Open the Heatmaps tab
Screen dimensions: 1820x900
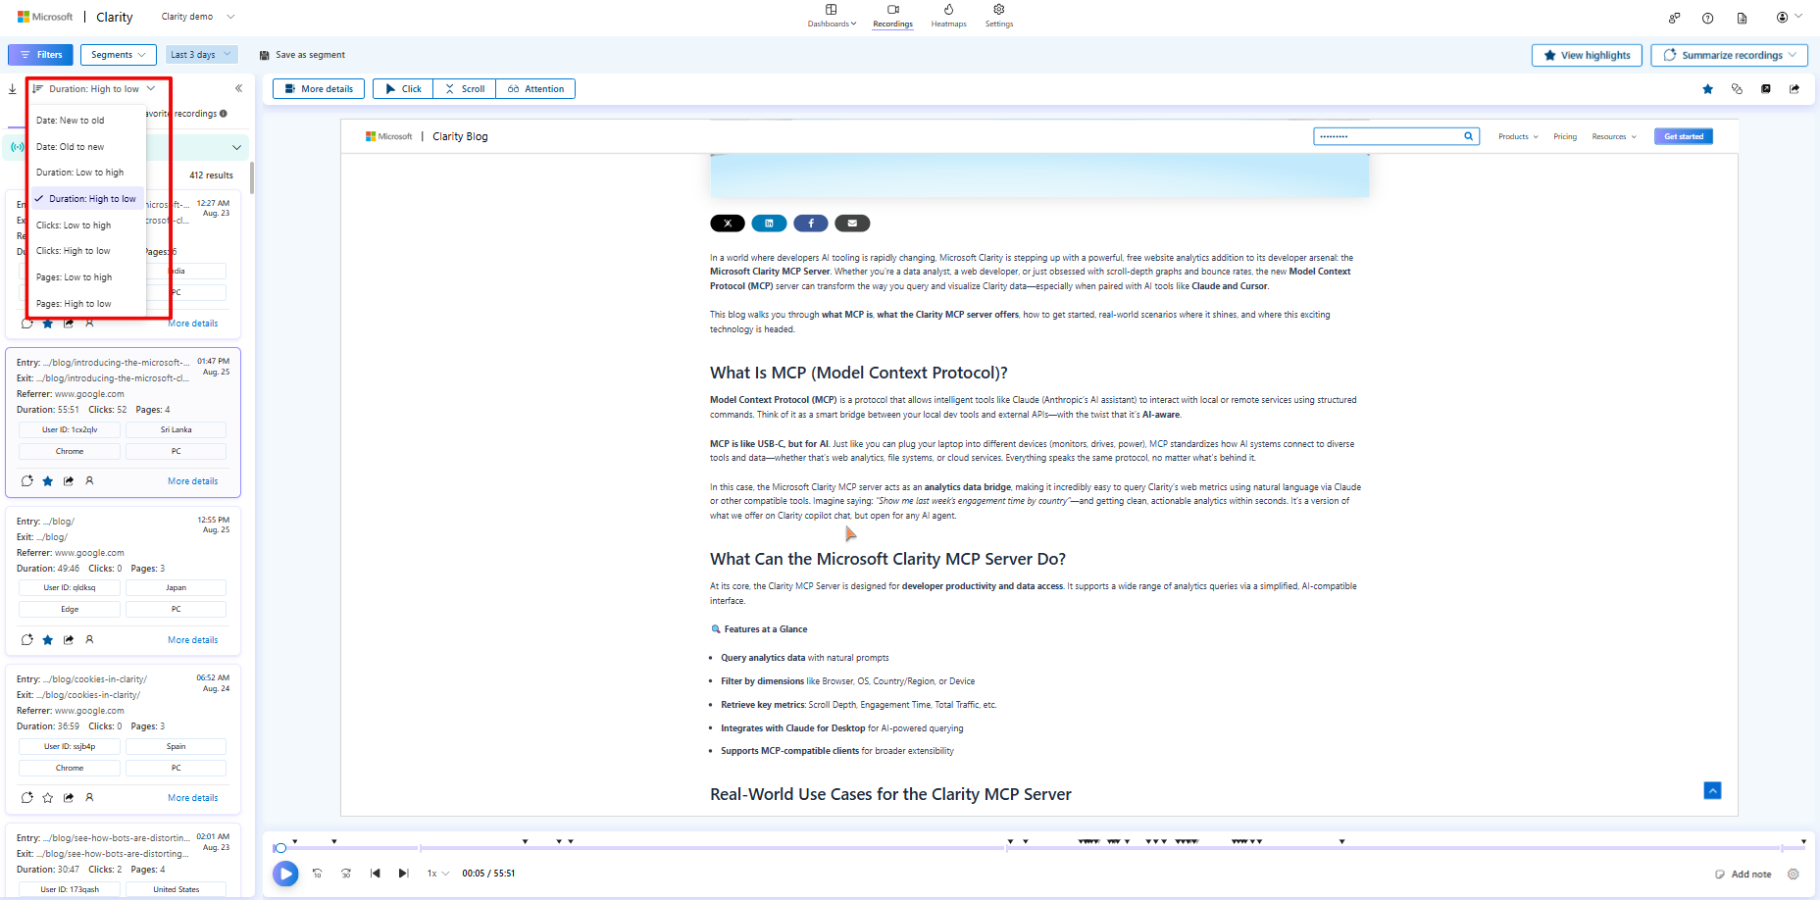pos(948,16)
